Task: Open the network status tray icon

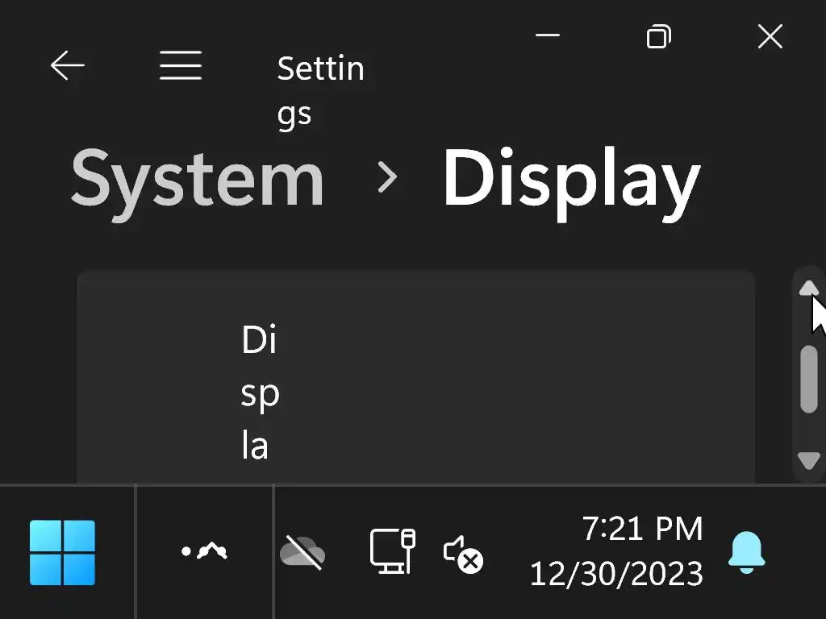Action: (x=392, y=551)
